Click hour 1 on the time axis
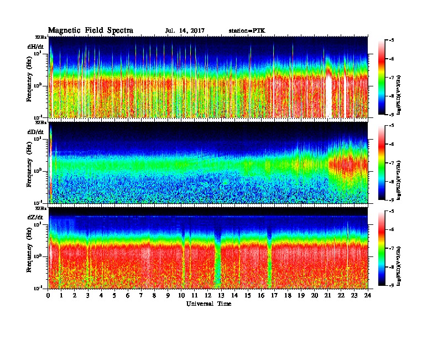This screenshot has height=339, width=438. (x=61, y=296)
